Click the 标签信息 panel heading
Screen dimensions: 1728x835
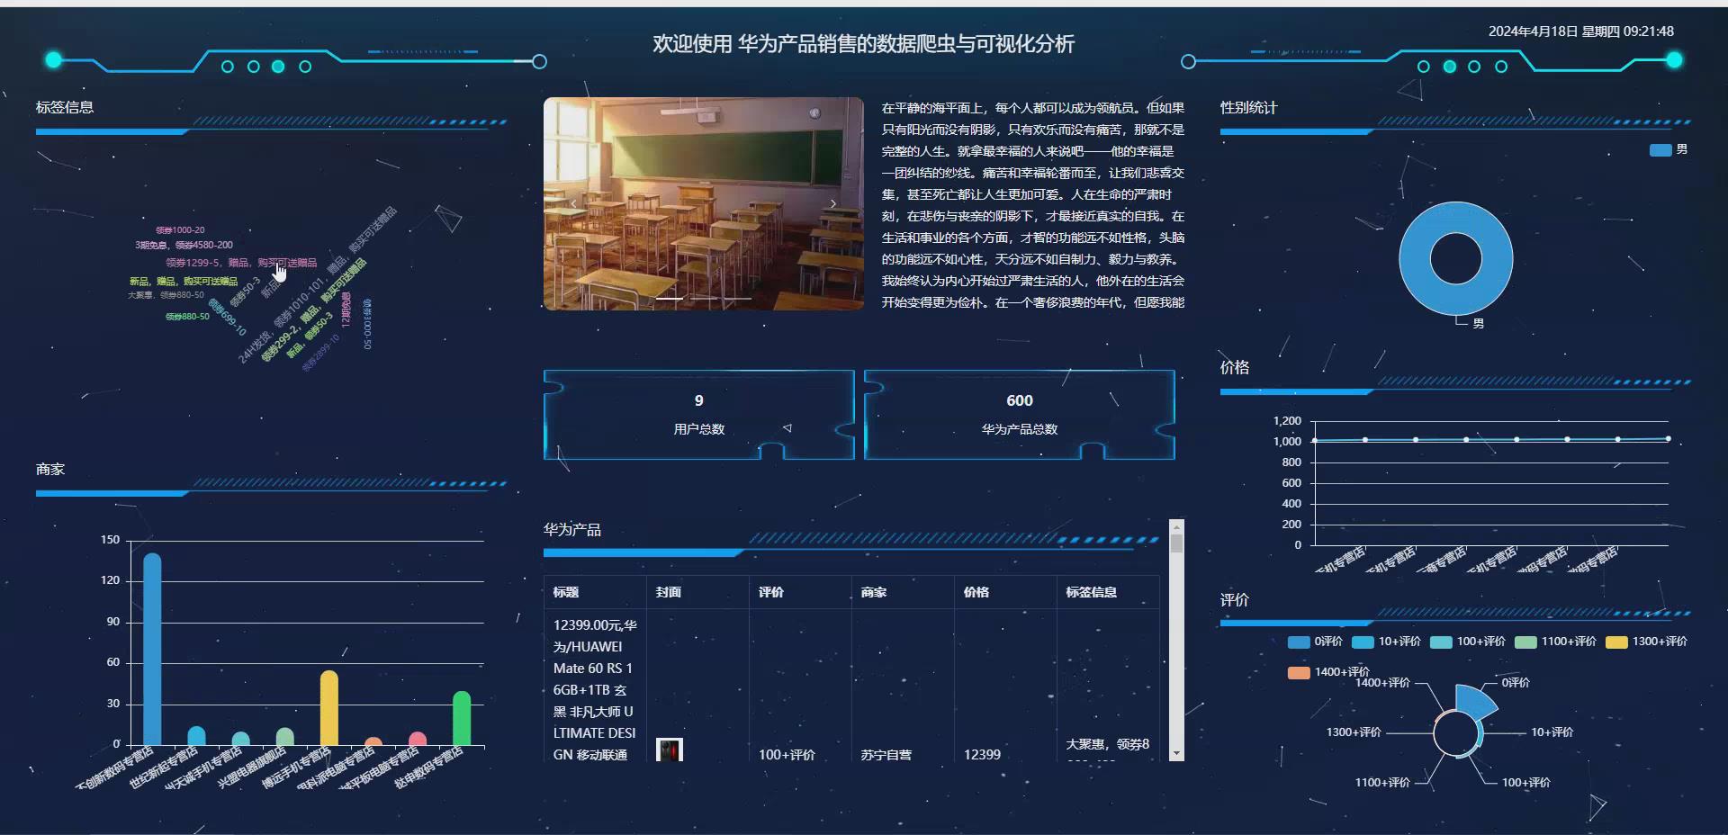point(65,107)
